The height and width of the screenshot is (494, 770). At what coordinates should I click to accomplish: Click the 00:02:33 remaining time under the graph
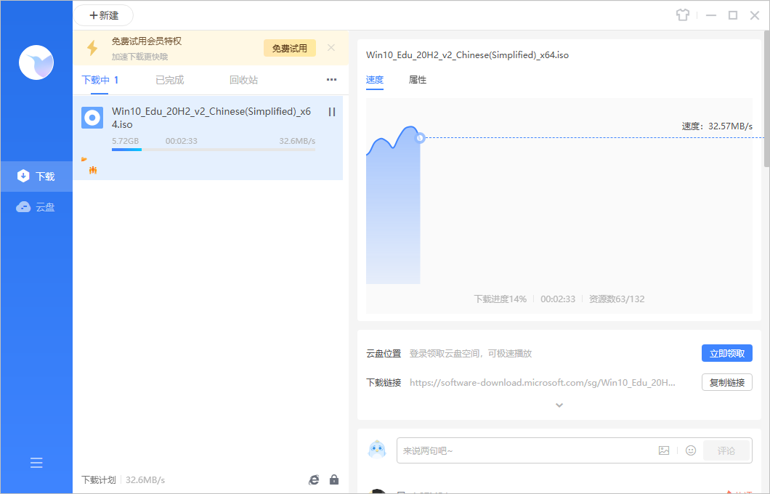[x=558, y=299]
